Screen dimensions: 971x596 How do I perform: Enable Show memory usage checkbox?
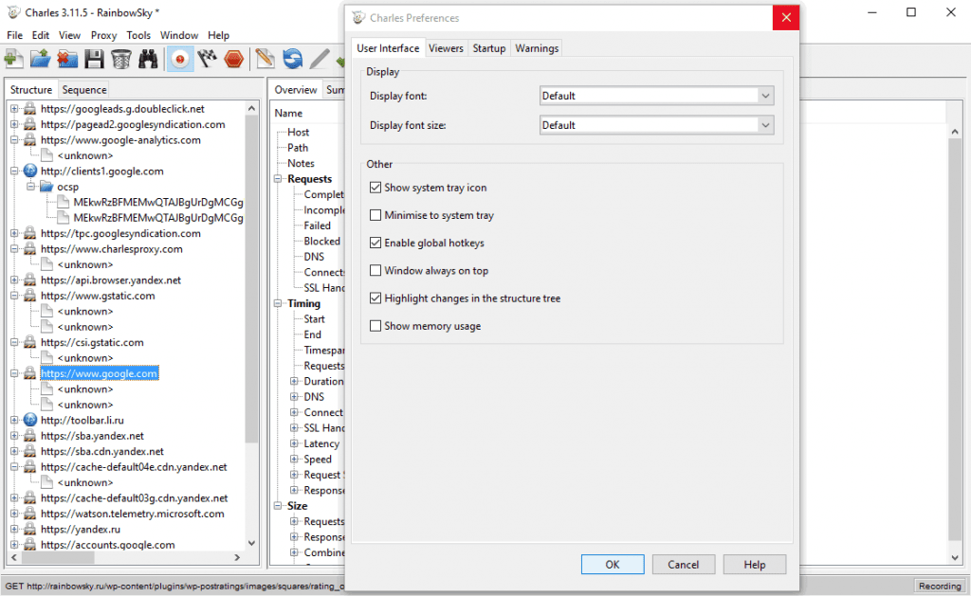pos(376,326)
